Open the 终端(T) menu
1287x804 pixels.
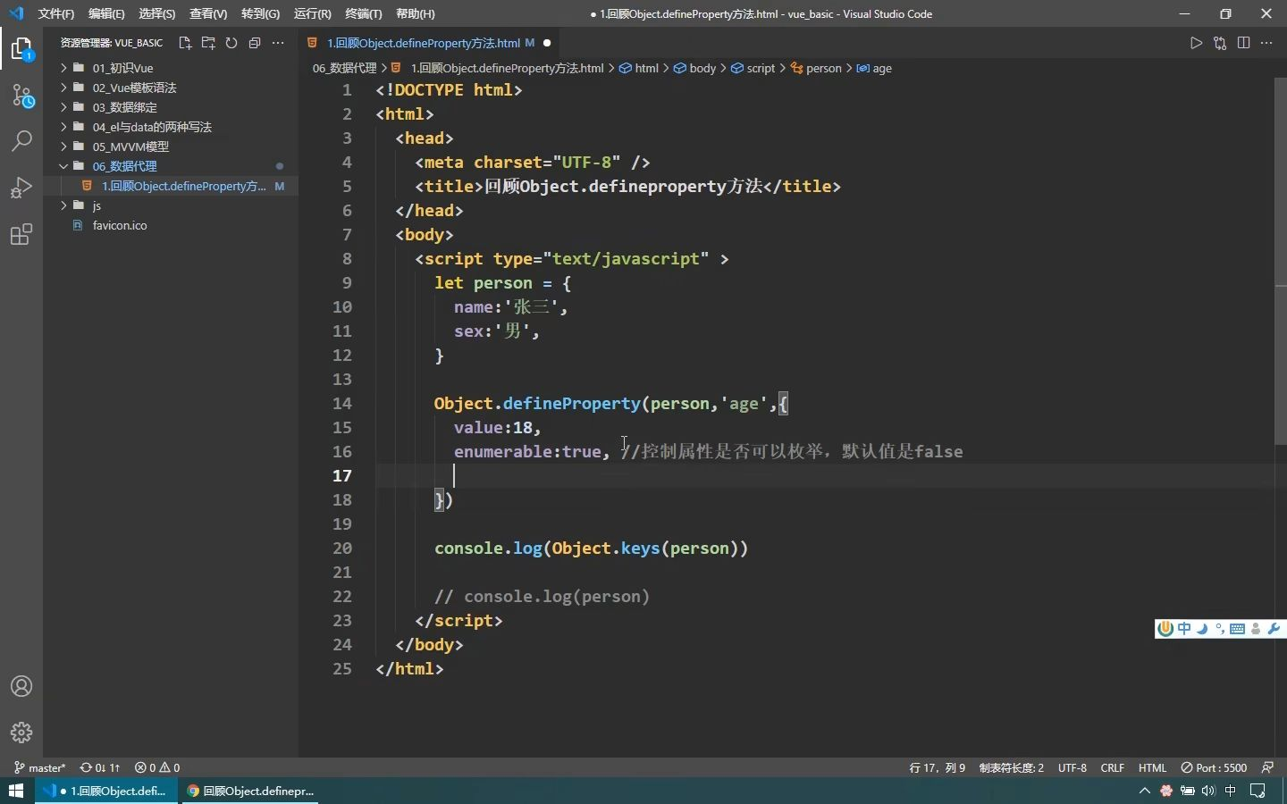click(364, 13)
